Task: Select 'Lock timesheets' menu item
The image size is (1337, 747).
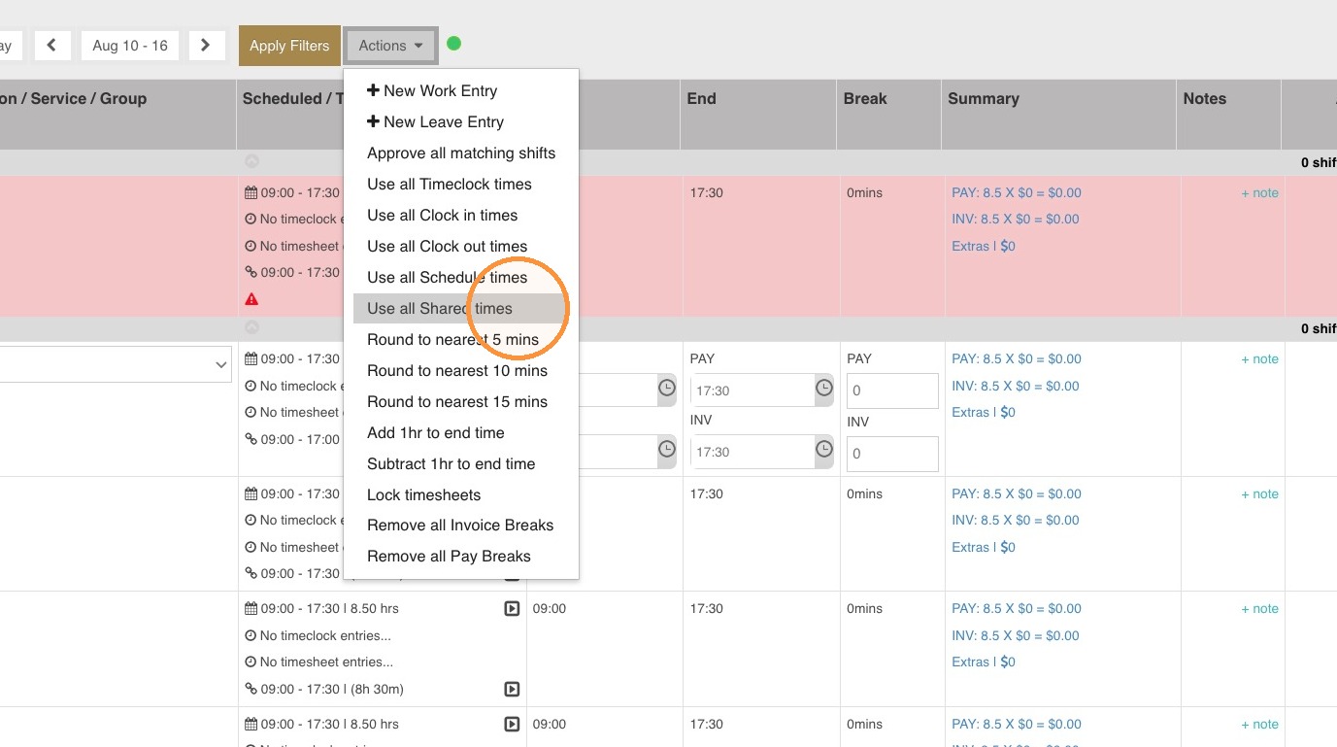Action: pyautogui.click(x=461, y=495)
